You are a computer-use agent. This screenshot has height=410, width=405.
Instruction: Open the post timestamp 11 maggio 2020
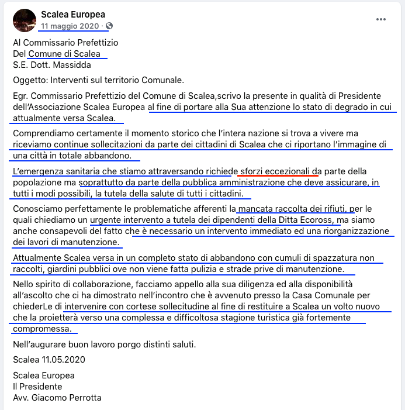(x=70, y=26)
